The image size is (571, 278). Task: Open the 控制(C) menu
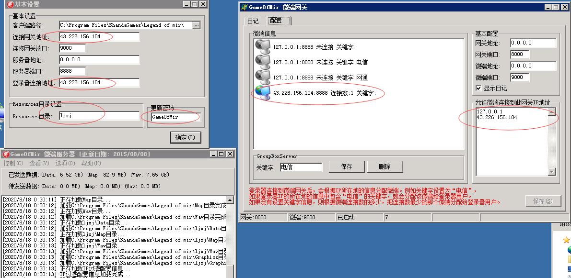(13, 163)
